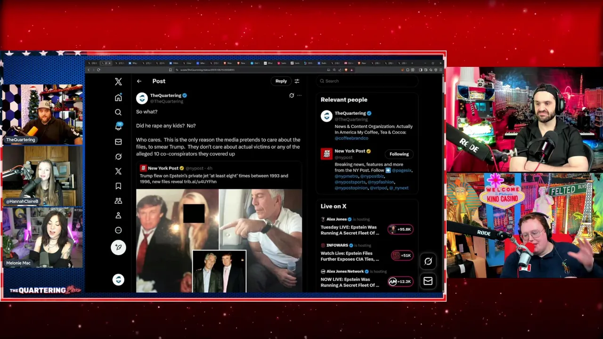Open quoted post's Trump and Epstein photo collage
This screenshot has height=339, width=603.
[x=219, y=241]
